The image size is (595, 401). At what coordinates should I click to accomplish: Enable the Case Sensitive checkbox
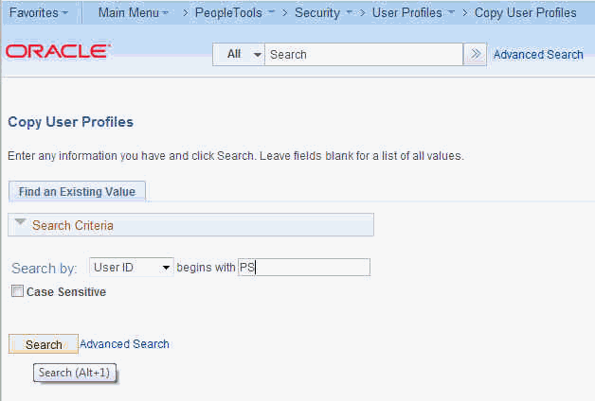point(17,291)
